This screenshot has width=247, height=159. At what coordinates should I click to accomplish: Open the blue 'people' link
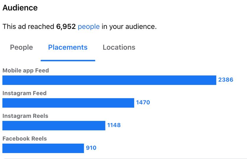tap(89, 27)
